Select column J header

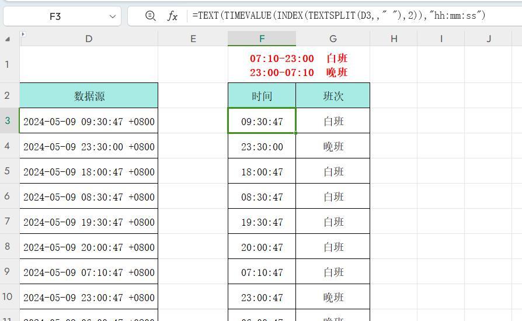tap(488, 39)
